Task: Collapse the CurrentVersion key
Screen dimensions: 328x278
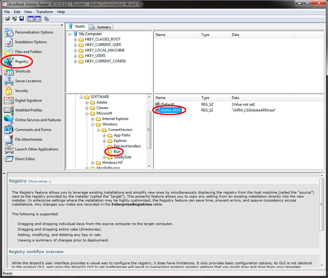Action: [x=99, y=130]
